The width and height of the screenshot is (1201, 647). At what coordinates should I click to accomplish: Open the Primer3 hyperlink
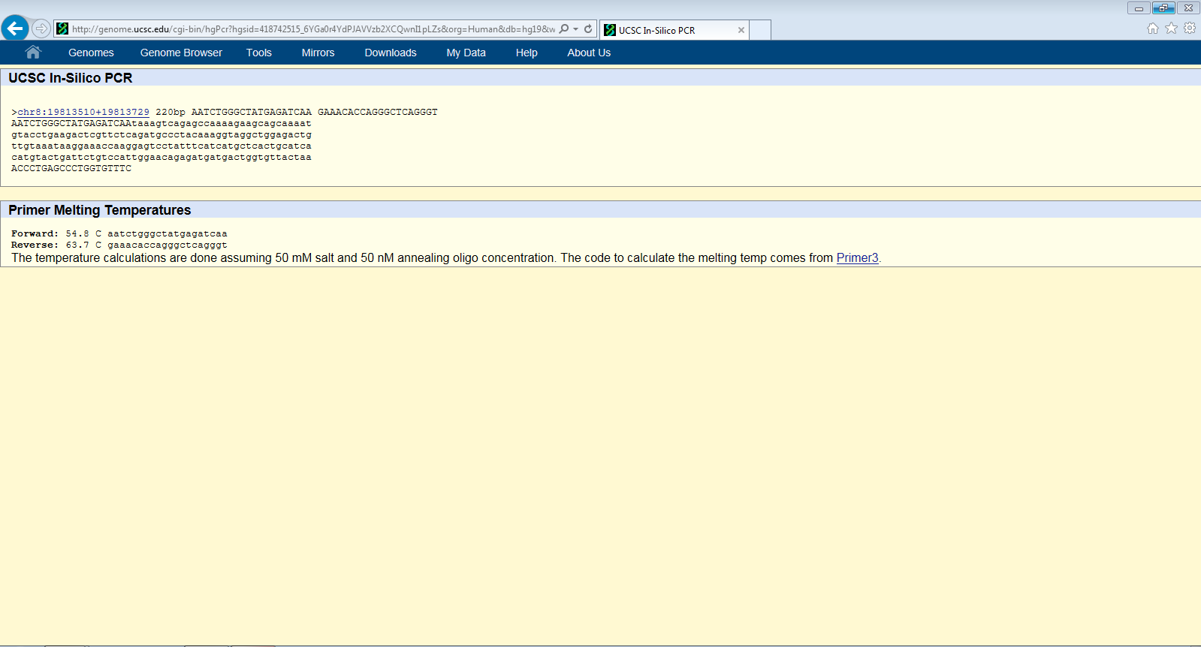[857, 258]
